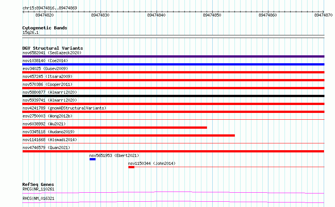Click the RefSeq Genes track heading

[38, 184]
